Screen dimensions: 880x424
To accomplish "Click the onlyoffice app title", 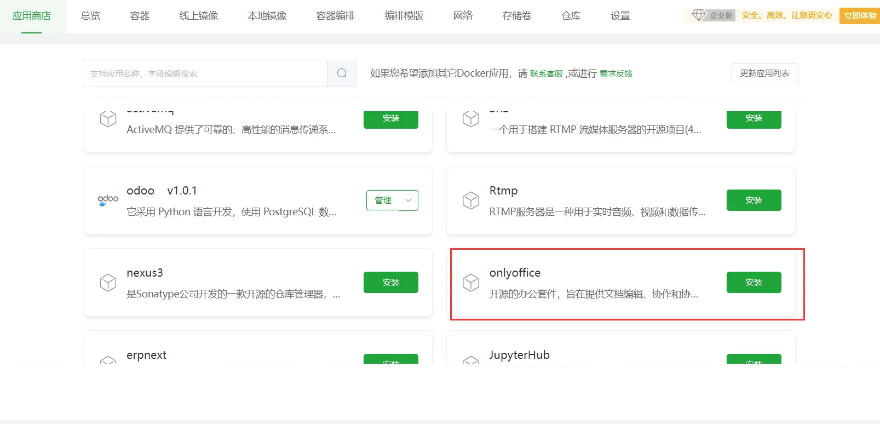I will 515,273.
